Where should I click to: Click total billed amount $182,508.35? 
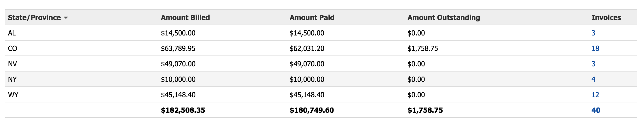tap(183, 110)
